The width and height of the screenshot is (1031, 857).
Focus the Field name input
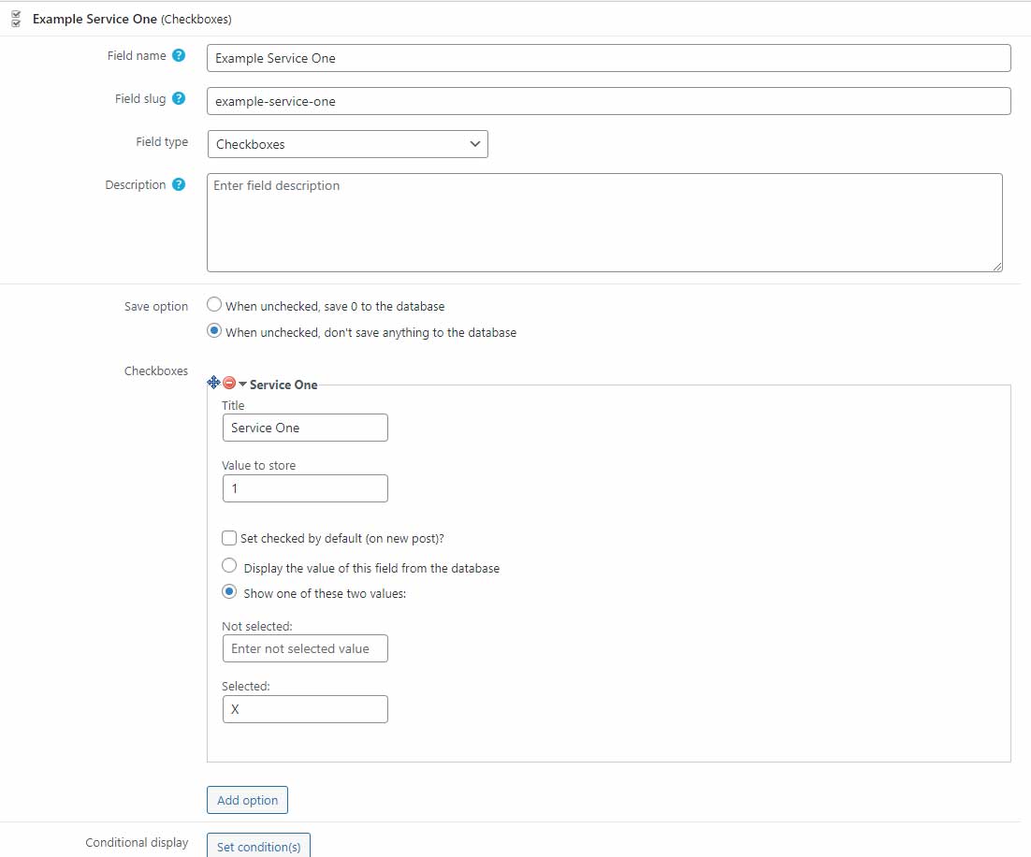[x=609, y=58]
